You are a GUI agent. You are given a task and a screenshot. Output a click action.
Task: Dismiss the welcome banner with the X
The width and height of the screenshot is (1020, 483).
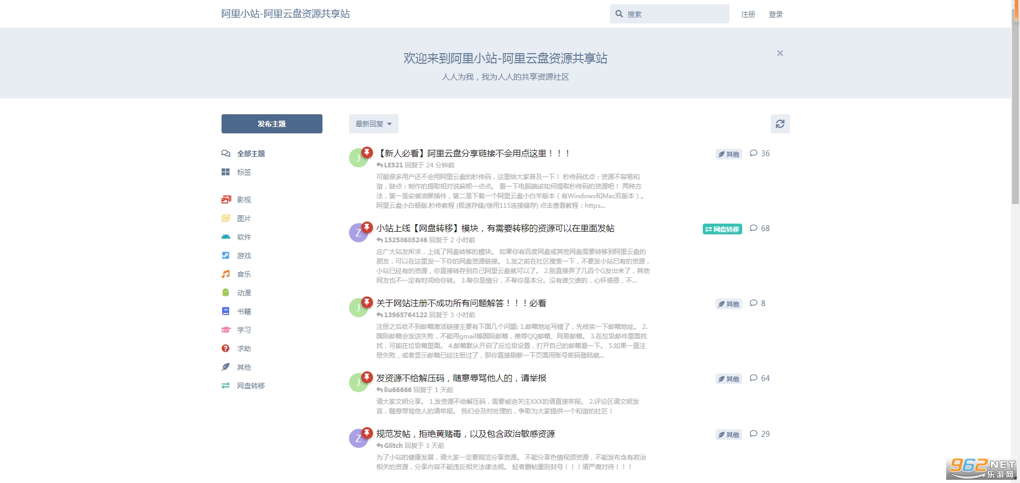780,53
